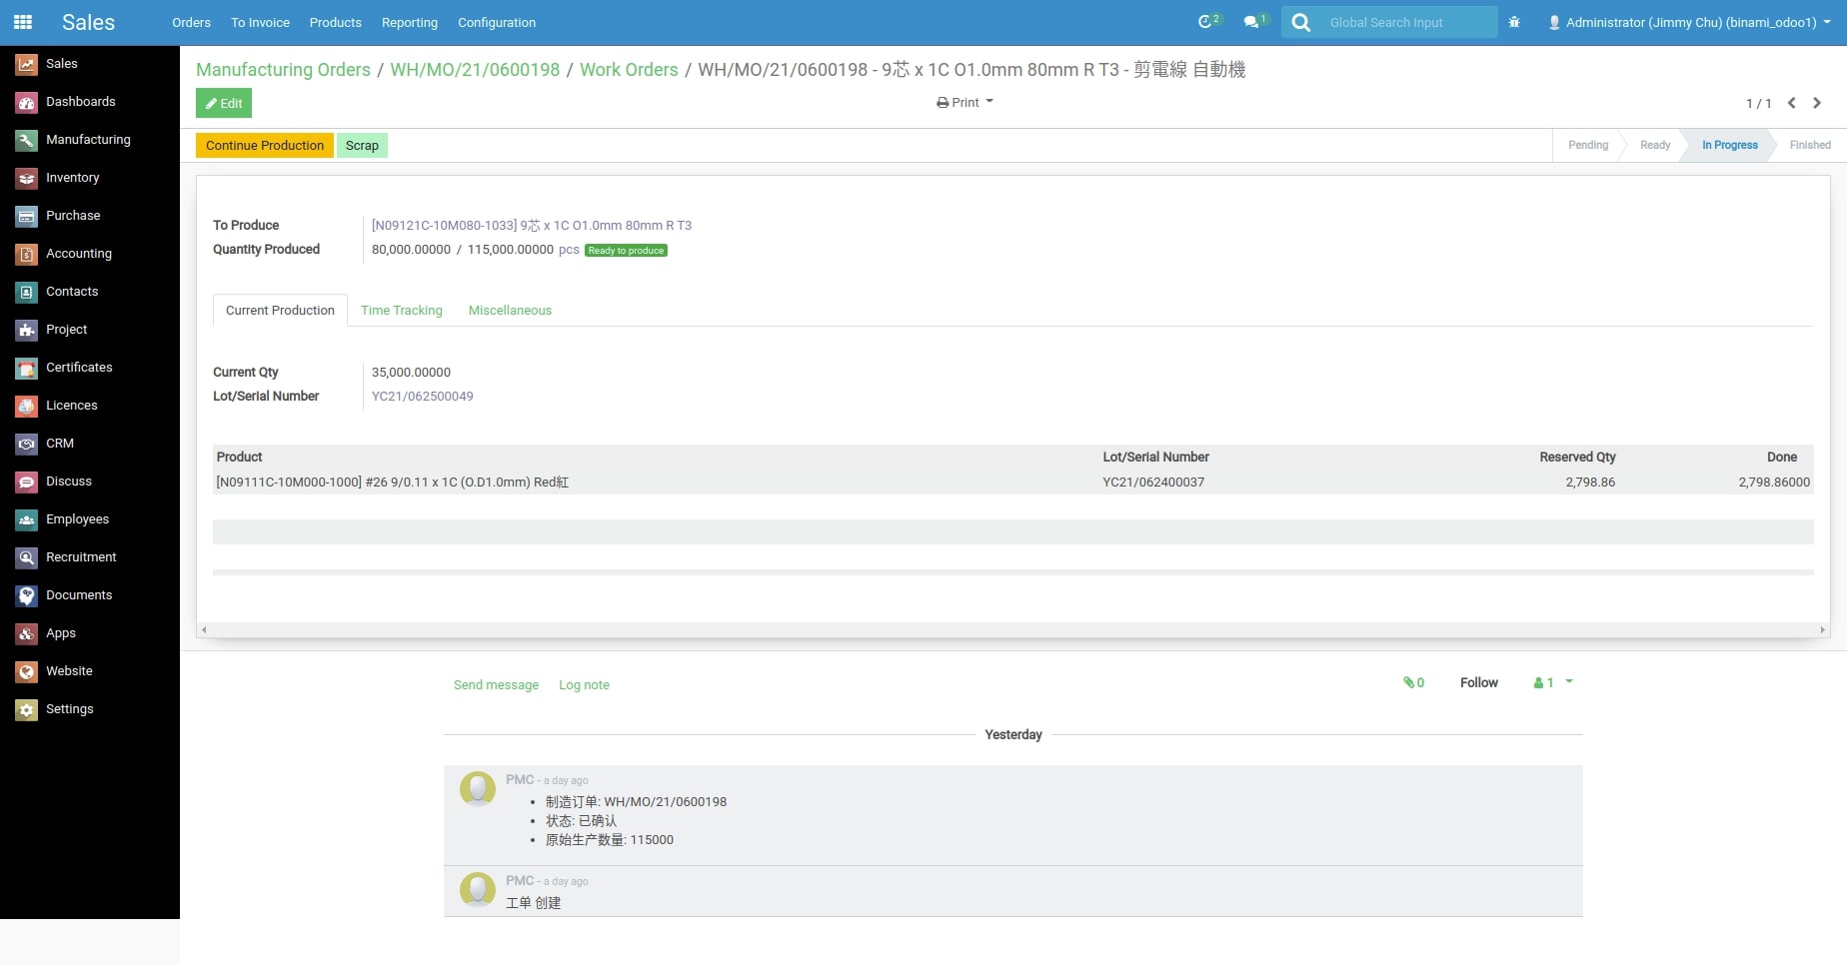Open the Certificates icon in sidebar
1847x965 pixels.
pyautogui.click(x=27, y=368)
